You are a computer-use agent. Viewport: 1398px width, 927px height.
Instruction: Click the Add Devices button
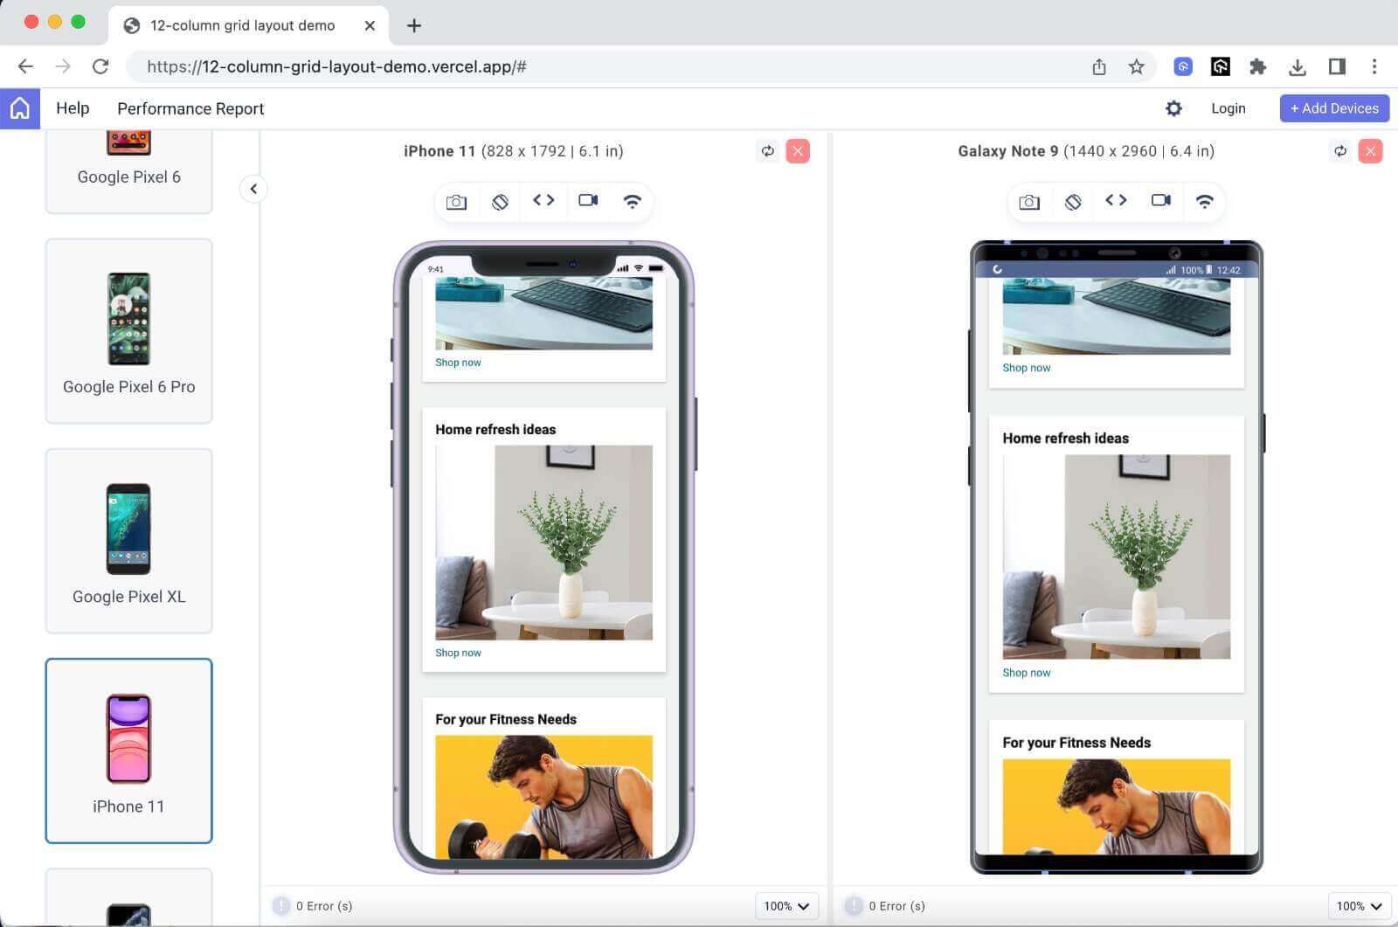(1334, 107)
